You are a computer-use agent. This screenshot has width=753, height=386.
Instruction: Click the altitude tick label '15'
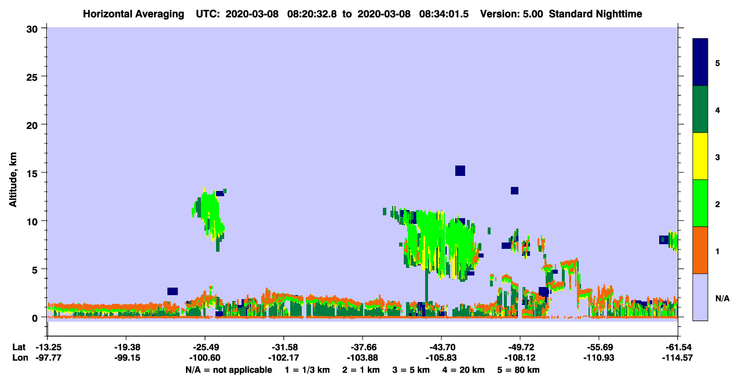pyautogui.click(x=34, y=173)
